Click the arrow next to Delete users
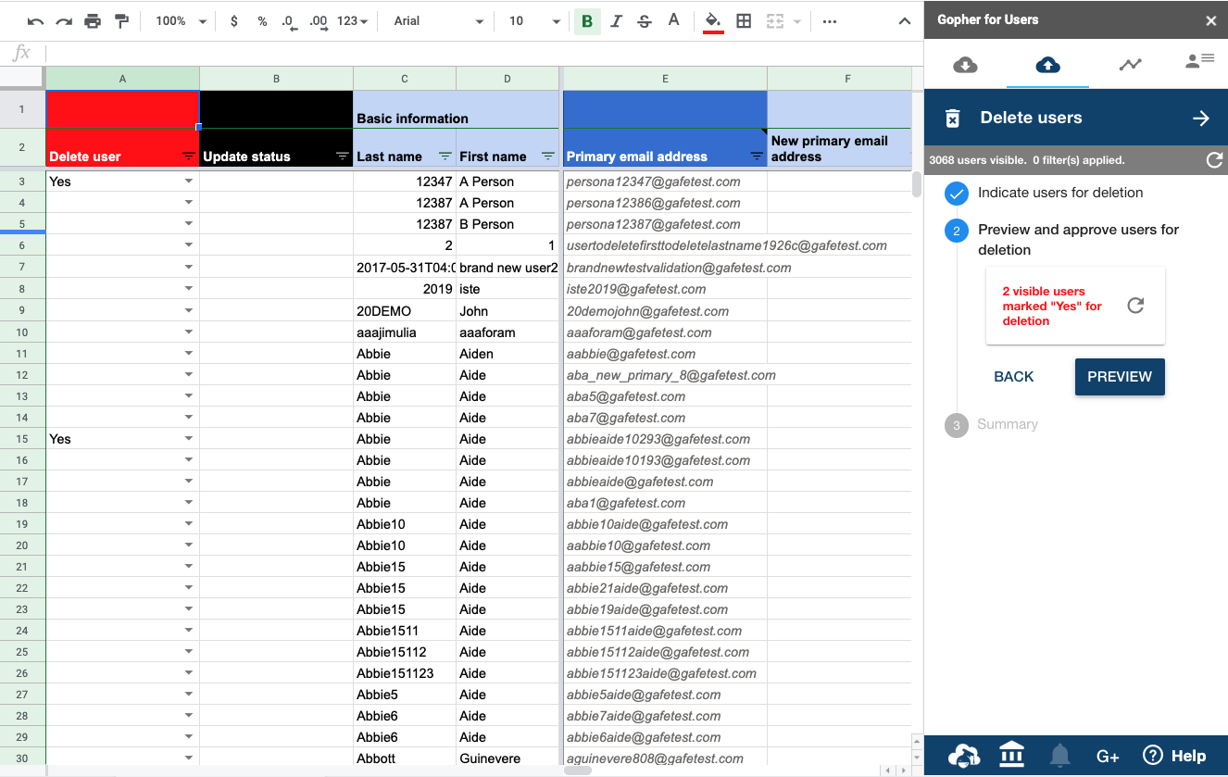Viewport: 1228px width, 777px height. click(1200, 118)
